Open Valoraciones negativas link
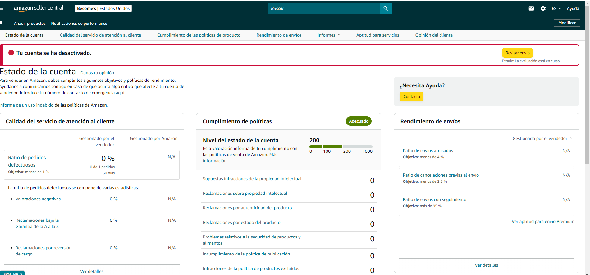Screen dimensions: 590x275 [x=38, y=199]
